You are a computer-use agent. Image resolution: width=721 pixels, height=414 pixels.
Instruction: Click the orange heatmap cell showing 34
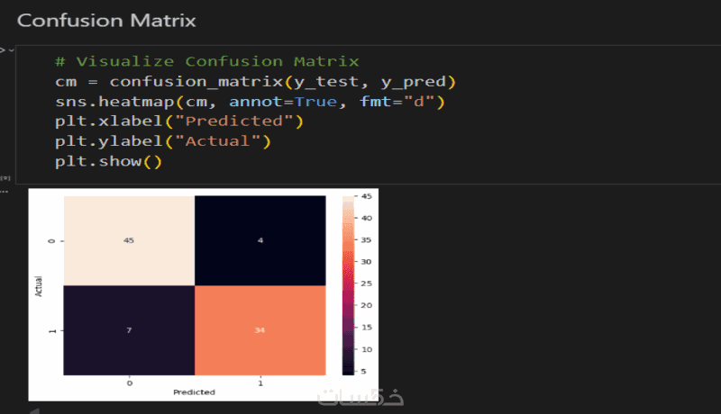click(260, 328)
